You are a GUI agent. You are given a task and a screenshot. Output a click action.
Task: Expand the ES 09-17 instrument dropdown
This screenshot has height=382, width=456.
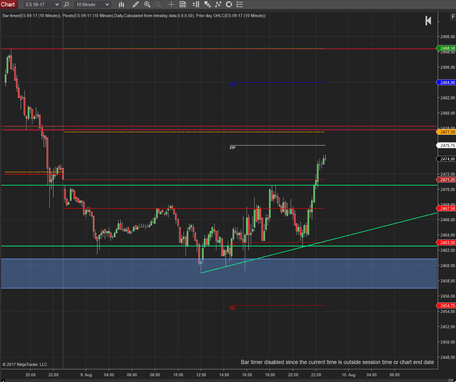57,5
